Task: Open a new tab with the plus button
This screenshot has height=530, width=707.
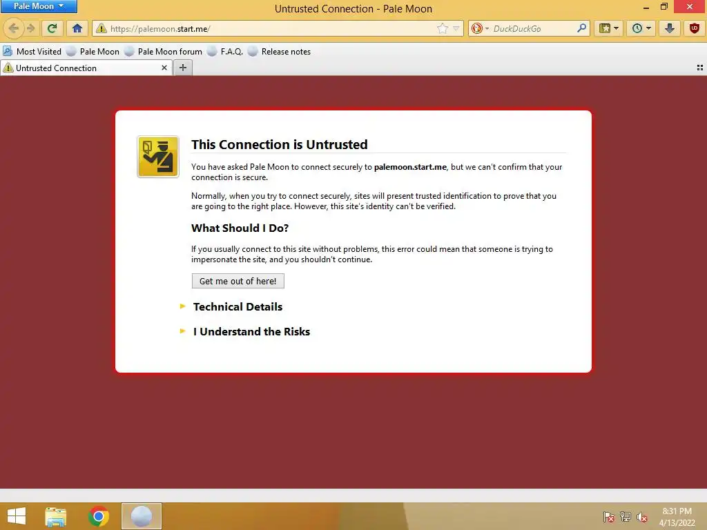Action: pyautogui.click(x=182, y=68)
